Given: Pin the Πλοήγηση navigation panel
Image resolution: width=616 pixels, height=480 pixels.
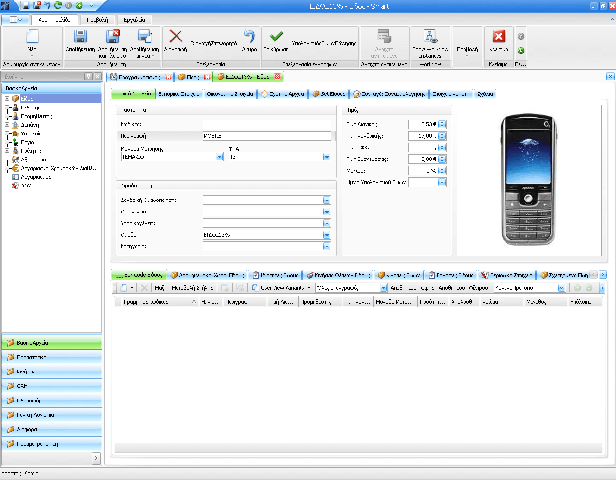Looking at the screenshot, I should pos(89,76).
